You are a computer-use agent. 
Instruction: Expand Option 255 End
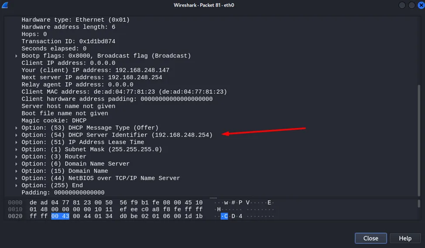coord(17,185)
